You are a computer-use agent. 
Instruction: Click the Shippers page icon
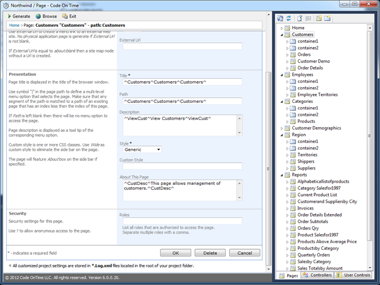(x=293, y=161)
